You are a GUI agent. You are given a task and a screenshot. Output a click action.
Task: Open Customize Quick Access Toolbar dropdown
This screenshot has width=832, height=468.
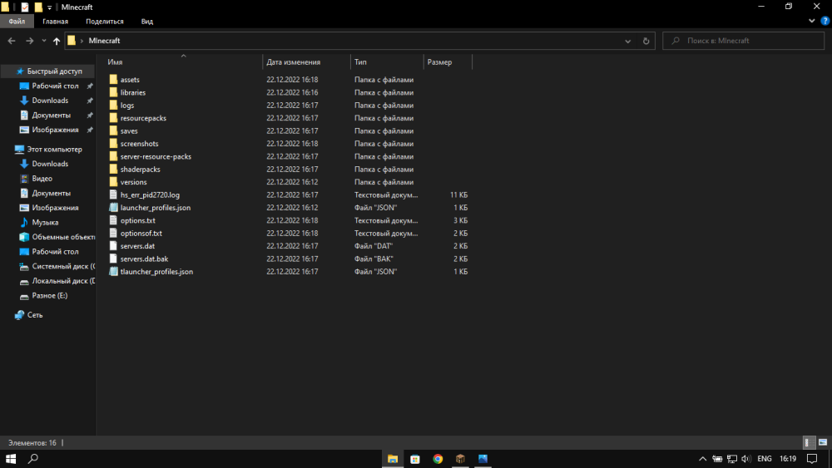click(49, 7)
